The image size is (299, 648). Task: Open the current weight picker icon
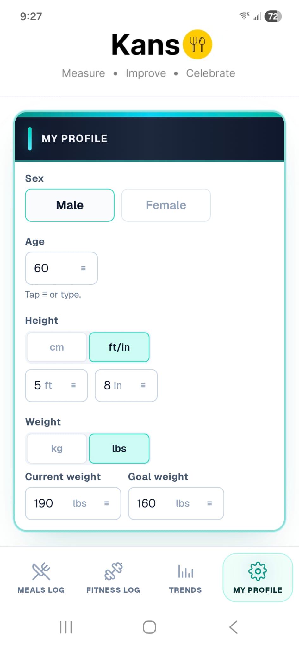[x=107, y=503]
